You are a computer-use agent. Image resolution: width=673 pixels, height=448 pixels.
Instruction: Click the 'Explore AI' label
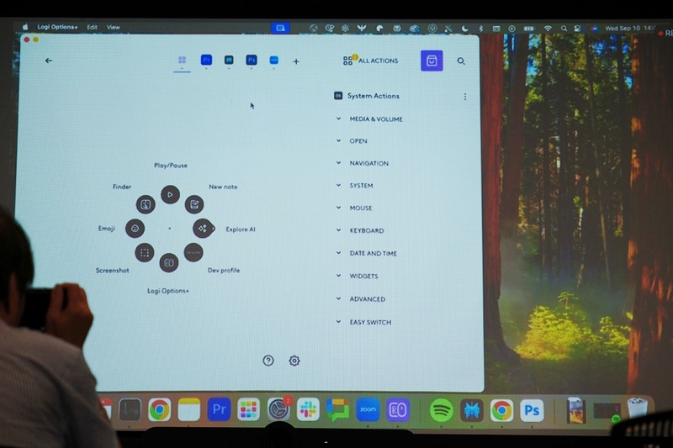coord(241,229)
